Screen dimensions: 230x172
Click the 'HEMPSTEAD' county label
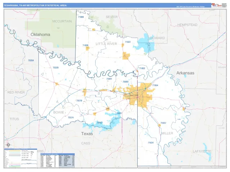coord(187,25)
